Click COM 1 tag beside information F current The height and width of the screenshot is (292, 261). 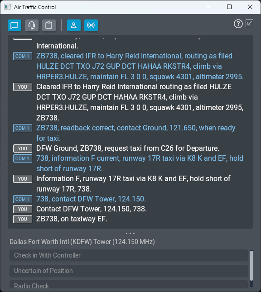[x=23, y=158]
